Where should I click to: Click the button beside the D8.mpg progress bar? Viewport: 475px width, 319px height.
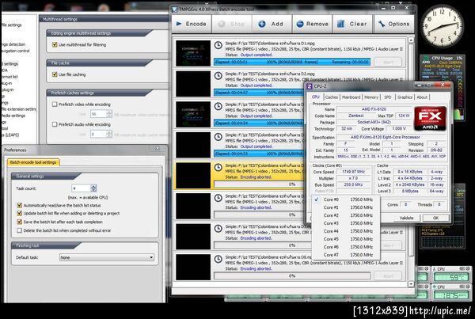coord(388,276)
